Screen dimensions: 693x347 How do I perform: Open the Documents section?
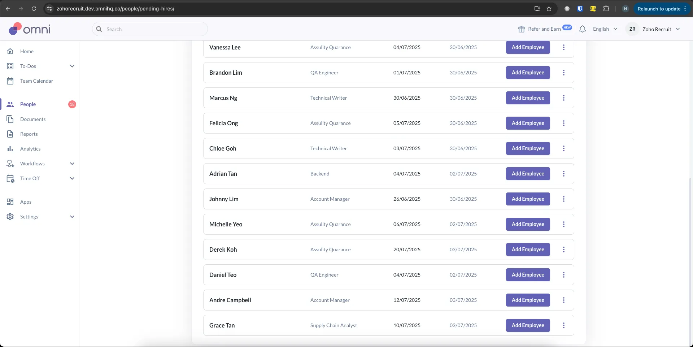(33, 119)
